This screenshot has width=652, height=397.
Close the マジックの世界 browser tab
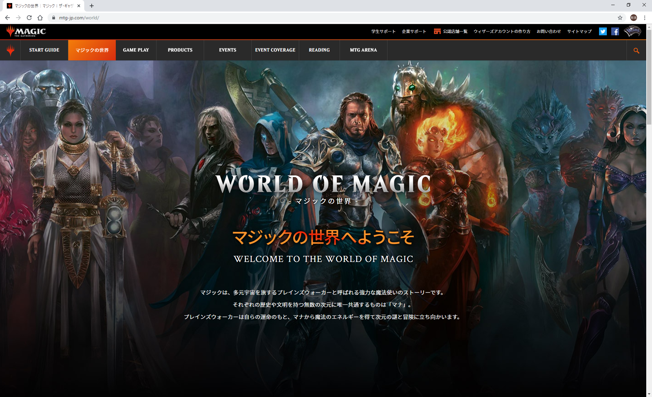click(79, 6)
